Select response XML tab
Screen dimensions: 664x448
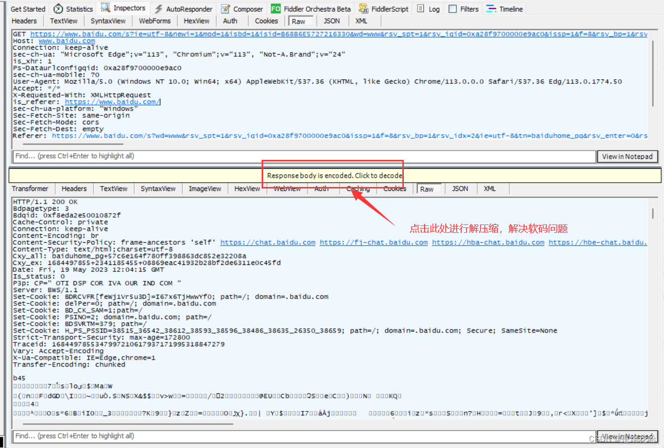point(490,188)
